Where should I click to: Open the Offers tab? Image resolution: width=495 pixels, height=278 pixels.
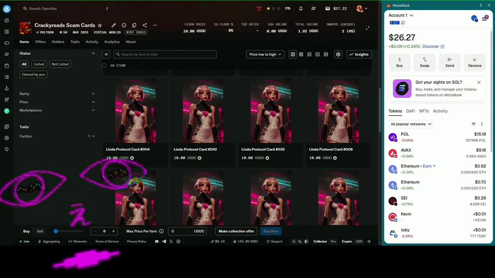(40, 42)
